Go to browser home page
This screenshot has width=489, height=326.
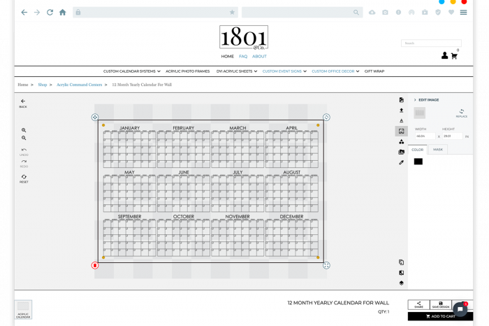63,12
